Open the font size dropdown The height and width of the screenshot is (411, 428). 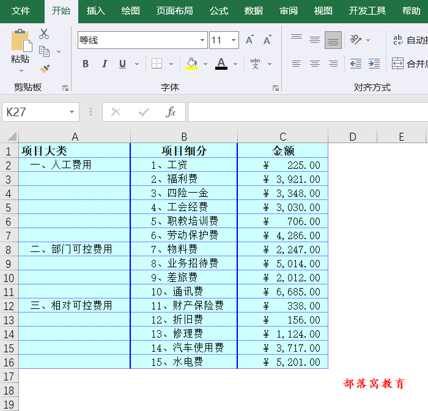234,40
